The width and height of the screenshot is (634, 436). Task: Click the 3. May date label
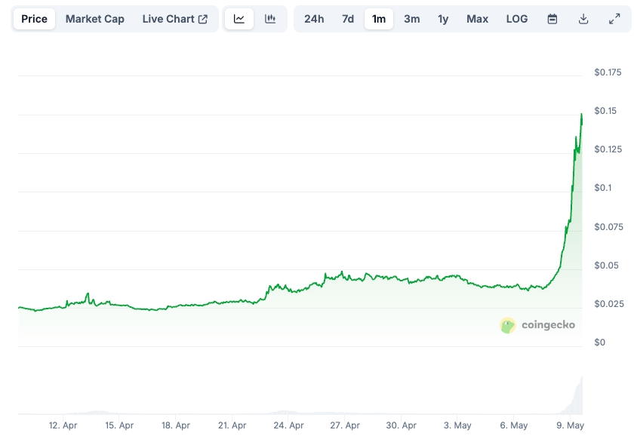[x=457, y=425]
